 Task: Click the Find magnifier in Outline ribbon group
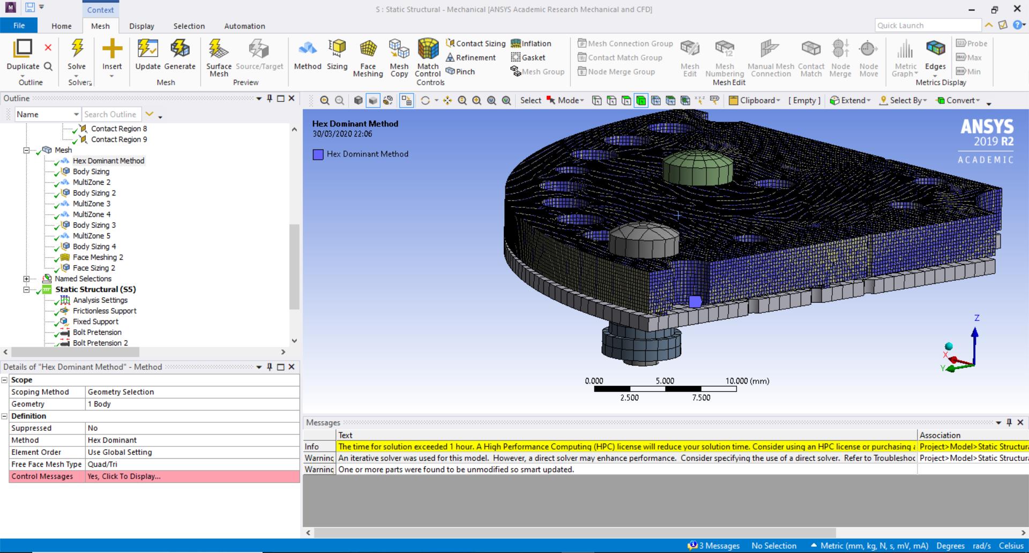[48, 66]
